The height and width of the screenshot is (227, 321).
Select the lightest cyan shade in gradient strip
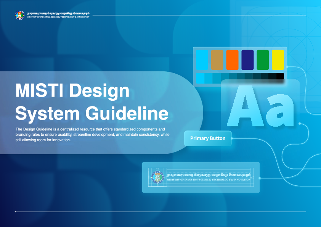pos(200,78)
